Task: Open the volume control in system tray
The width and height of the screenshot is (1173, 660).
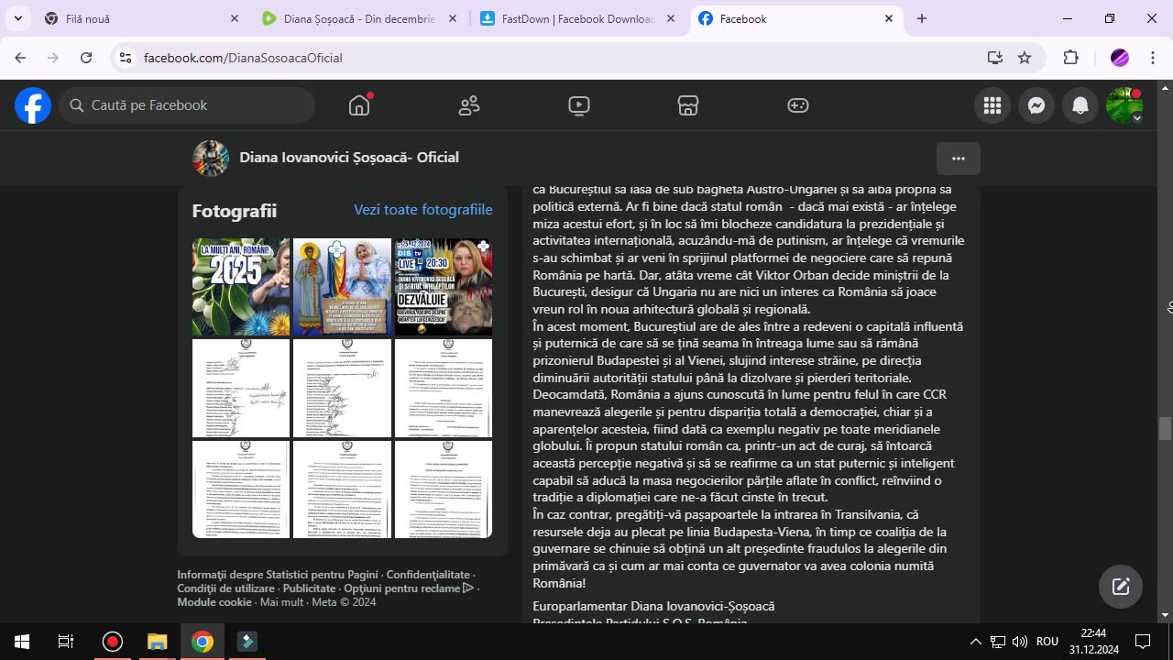Action: point(1020,642)
